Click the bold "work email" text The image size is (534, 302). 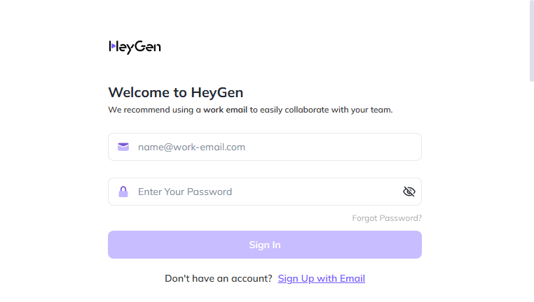tap(225, 110)
